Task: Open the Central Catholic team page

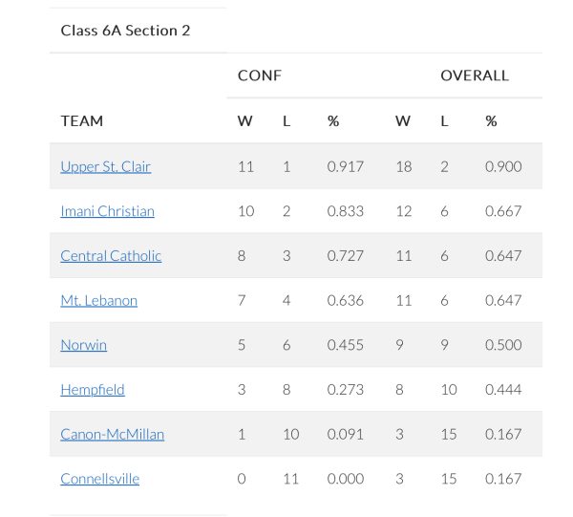Action: coord(111,256)
